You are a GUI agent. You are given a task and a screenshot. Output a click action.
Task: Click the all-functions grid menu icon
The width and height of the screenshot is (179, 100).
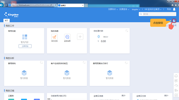coord(174,21)
